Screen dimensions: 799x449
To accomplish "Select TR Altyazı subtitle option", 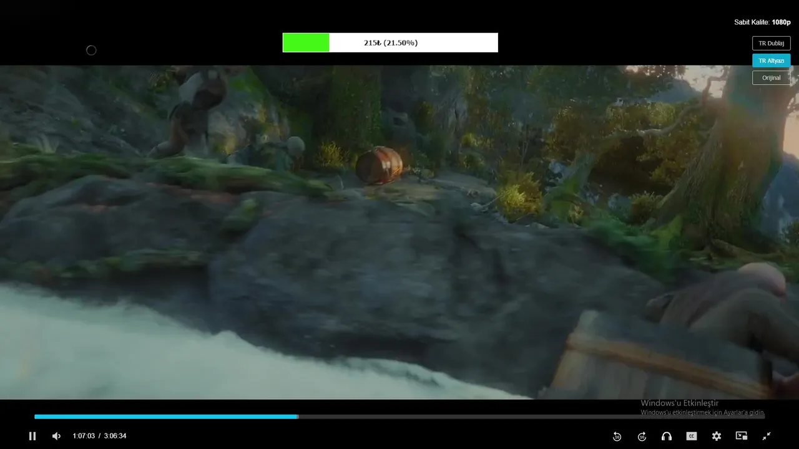I will 772,60.
